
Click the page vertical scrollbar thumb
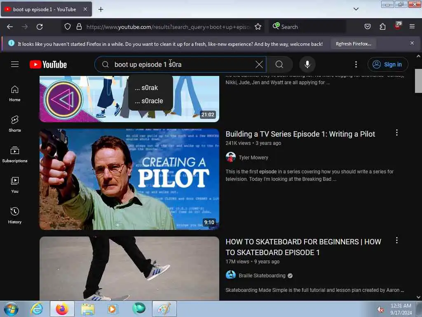tap(418, 81)
